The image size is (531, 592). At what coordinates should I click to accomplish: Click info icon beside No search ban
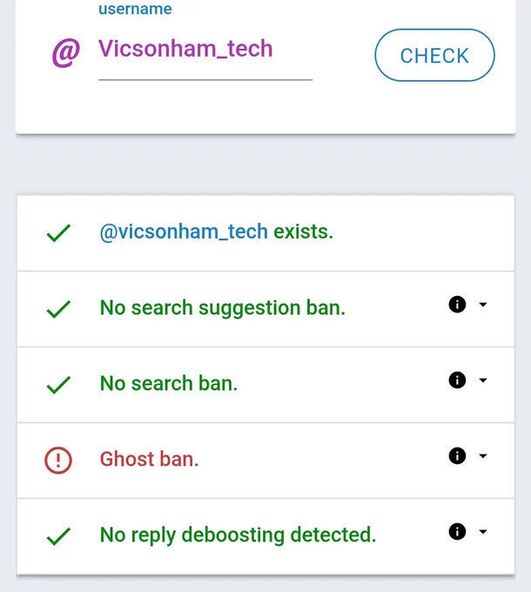pyautogui.click(x=457, y=380)
